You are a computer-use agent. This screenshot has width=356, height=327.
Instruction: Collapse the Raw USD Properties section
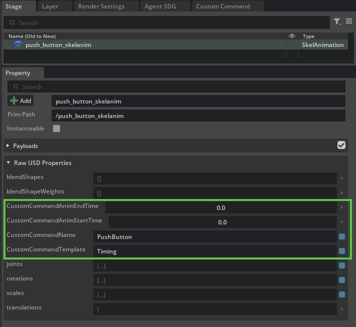point(8,162)
